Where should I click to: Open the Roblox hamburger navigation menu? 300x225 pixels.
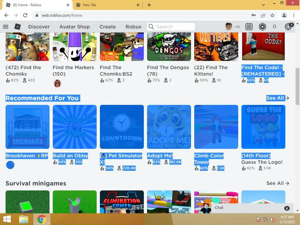point(6,27)
